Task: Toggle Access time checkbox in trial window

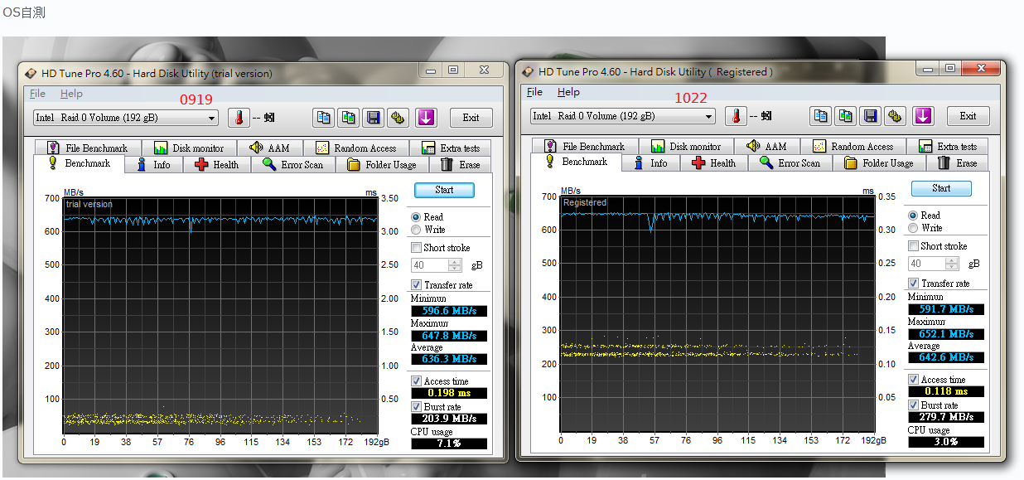Action: point(417,381)
